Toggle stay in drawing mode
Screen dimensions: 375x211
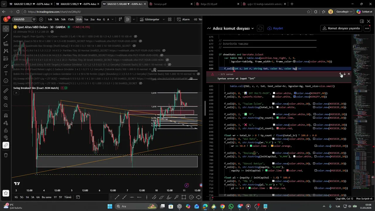[6, 123]
